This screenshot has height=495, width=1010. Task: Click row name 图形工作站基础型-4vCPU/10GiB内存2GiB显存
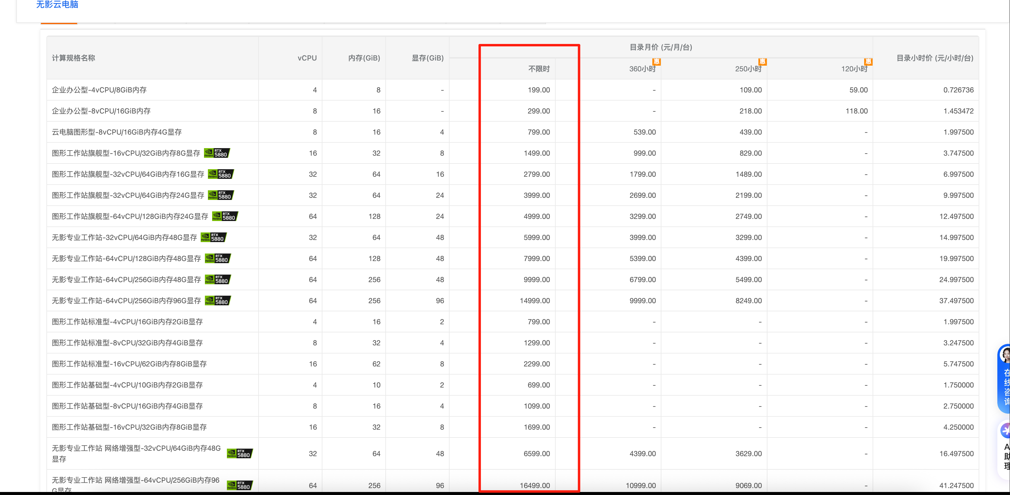(127, 385)
